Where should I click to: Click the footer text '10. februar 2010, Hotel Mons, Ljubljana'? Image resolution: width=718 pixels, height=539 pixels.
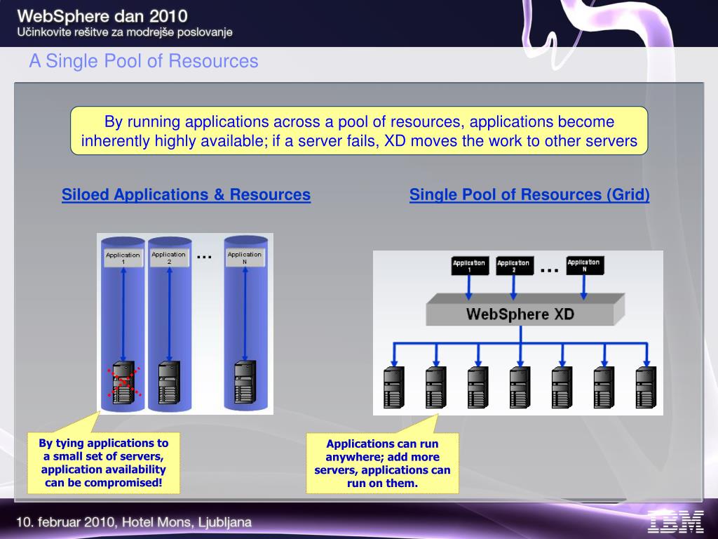pos(134,522)
